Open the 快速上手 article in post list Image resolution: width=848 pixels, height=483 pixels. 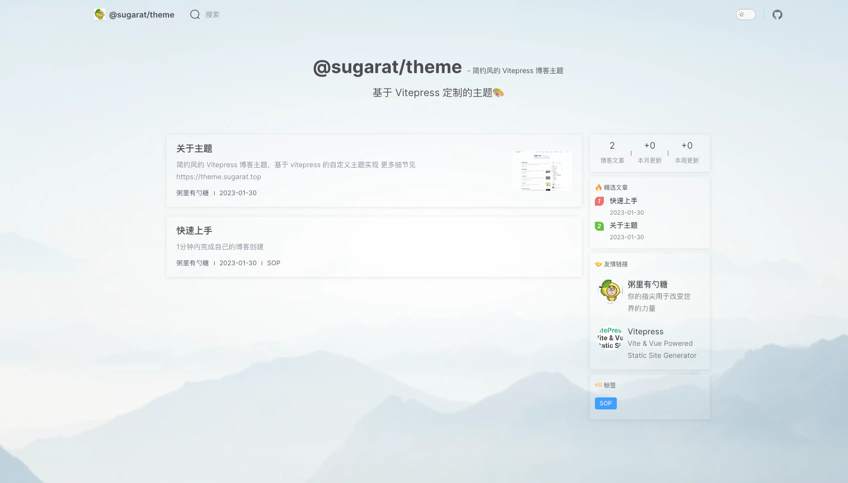click(194, 231)
